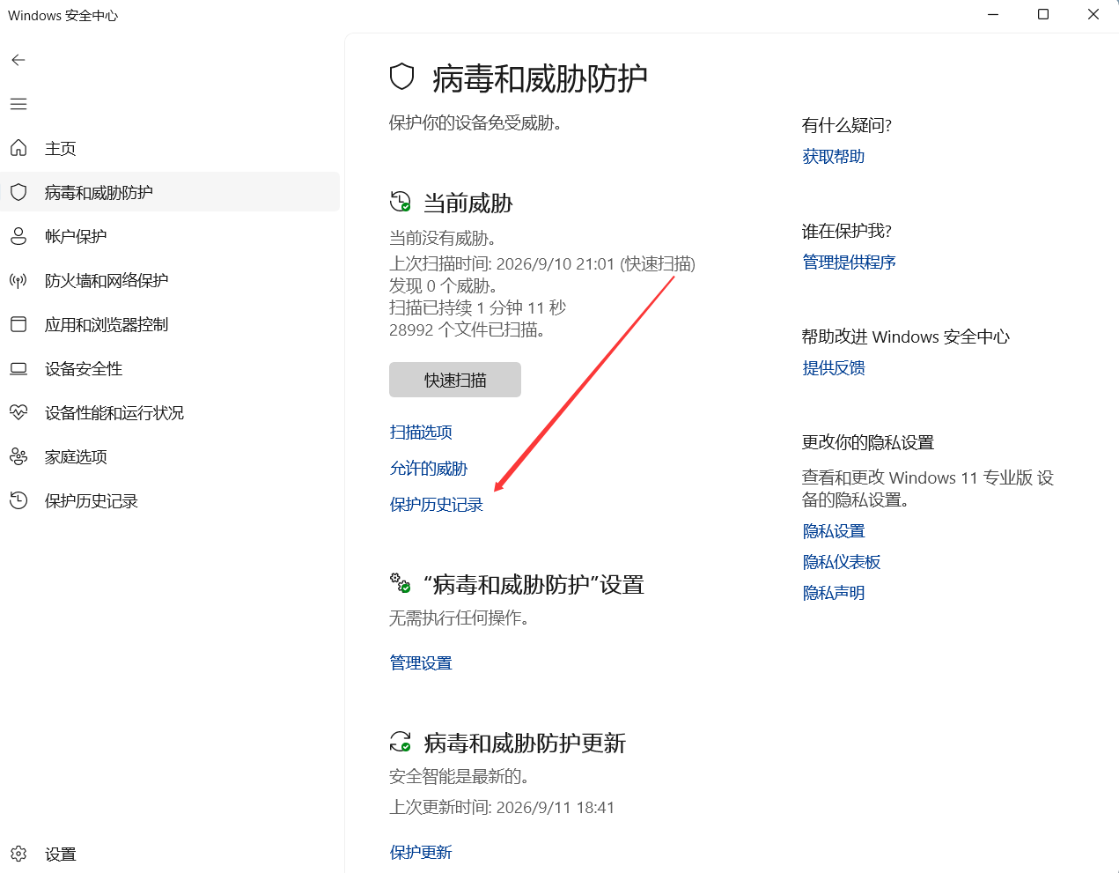Click the refresh icon beside 病毒和威胁防护更新
The height and width of the screenshot is (873, 1119).
[401, 742]
